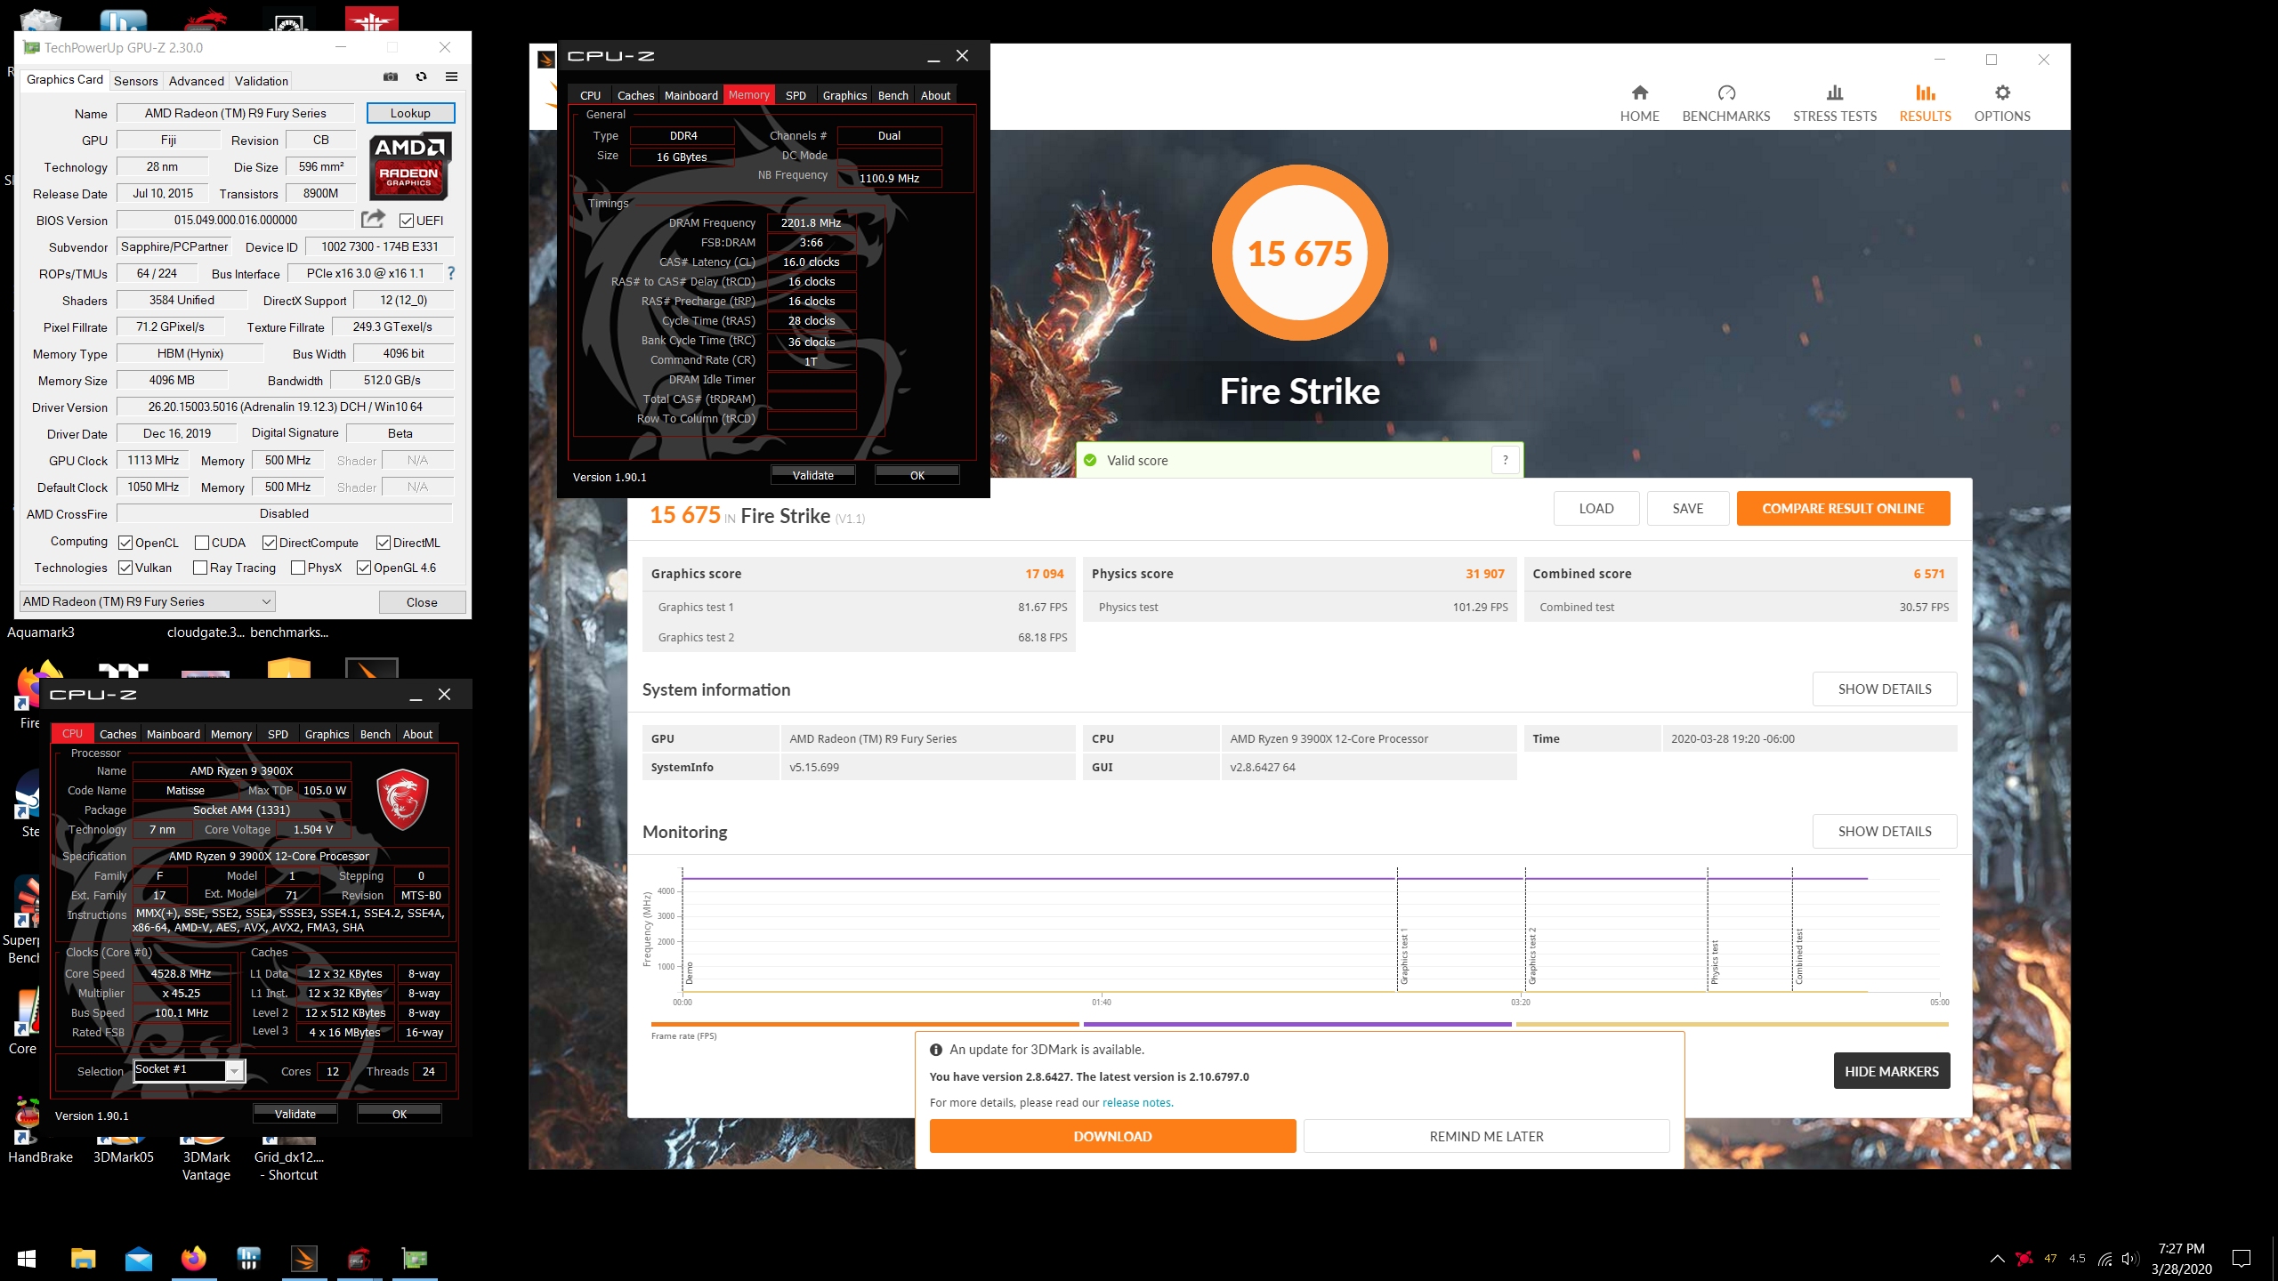This screenshot has width=2278, height=1281.
Task: Toggle PhysX checkbox
Action: coord(298,568)
